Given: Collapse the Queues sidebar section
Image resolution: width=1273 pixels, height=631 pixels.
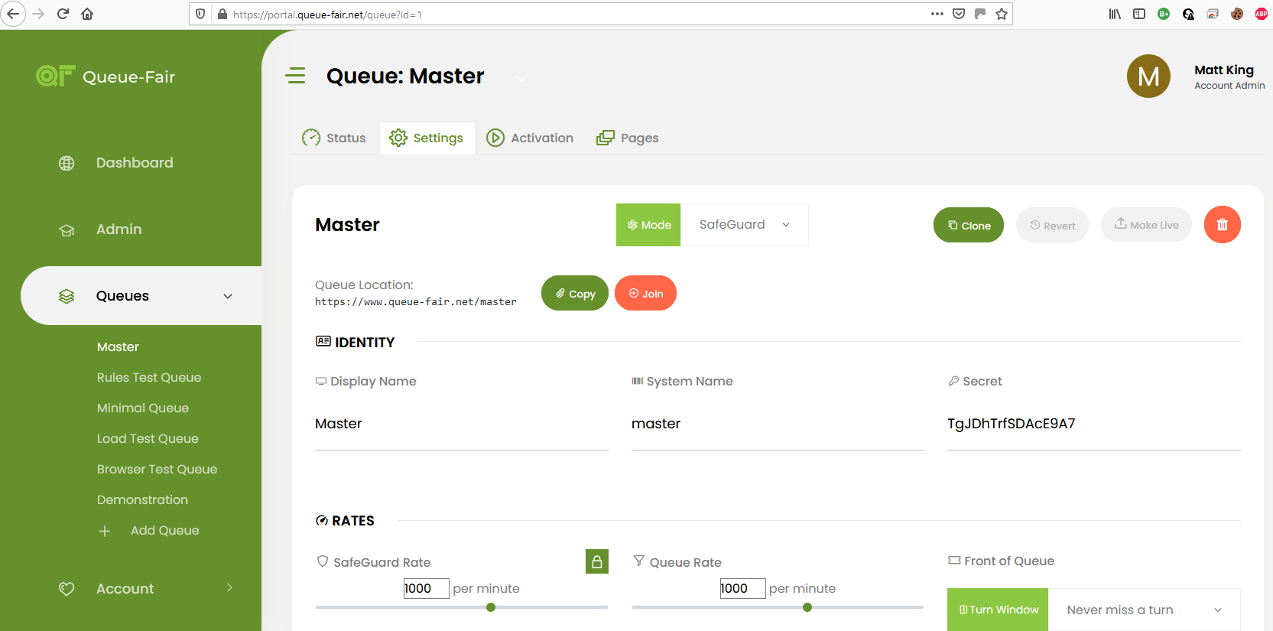Looking at the screenshot, I should [228, 296].
